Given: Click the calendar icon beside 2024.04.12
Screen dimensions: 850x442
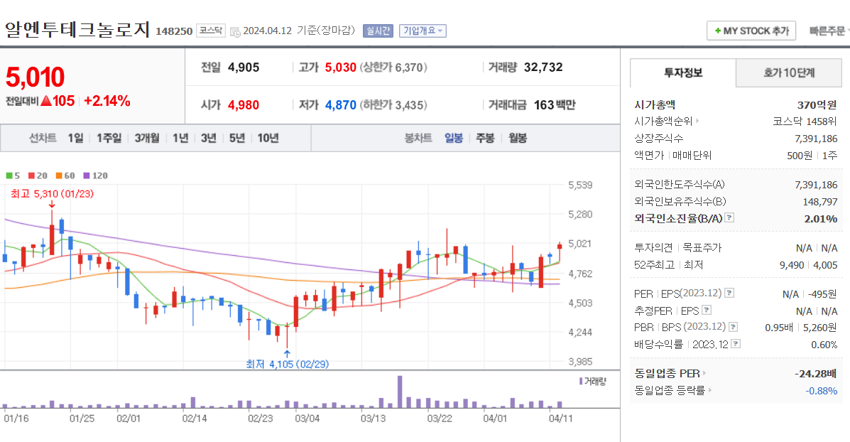Looking at the screenshot, I should (235, 31).
